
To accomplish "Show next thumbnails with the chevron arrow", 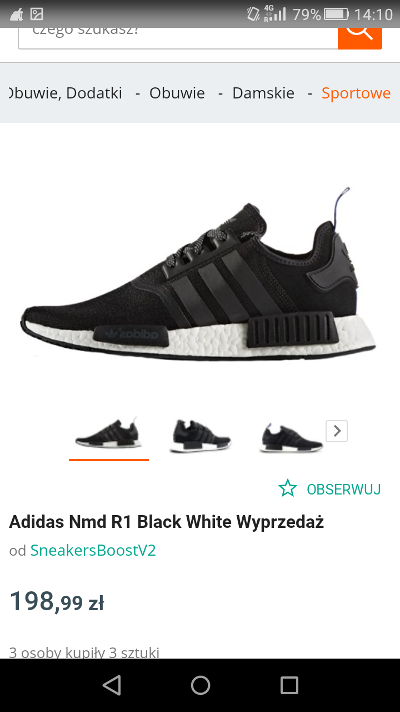I will click(337, 431).
